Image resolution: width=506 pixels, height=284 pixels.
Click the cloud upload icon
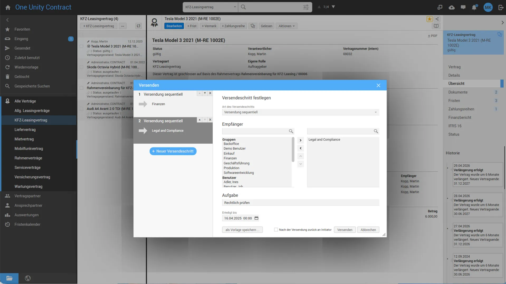(x=452, y=7)
